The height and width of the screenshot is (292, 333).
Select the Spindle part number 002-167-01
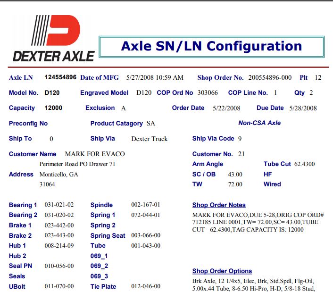click(146, 205)
